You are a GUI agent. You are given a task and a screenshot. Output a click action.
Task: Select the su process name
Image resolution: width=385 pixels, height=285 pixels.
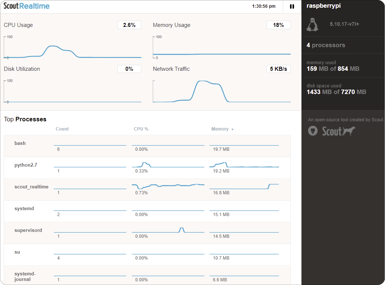pyautogui.click(x=17, y=252)
